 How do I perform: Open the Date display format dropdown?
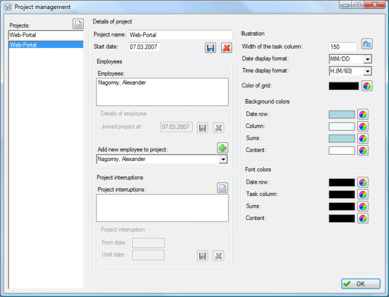click(x=368, y=59)
